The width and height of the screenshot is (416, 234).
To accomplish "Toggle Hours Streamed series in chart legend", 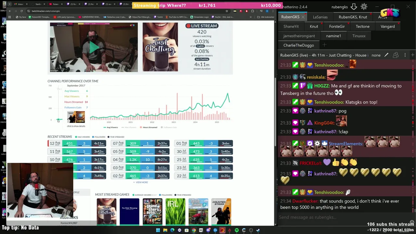I will [x=149, y=127].
